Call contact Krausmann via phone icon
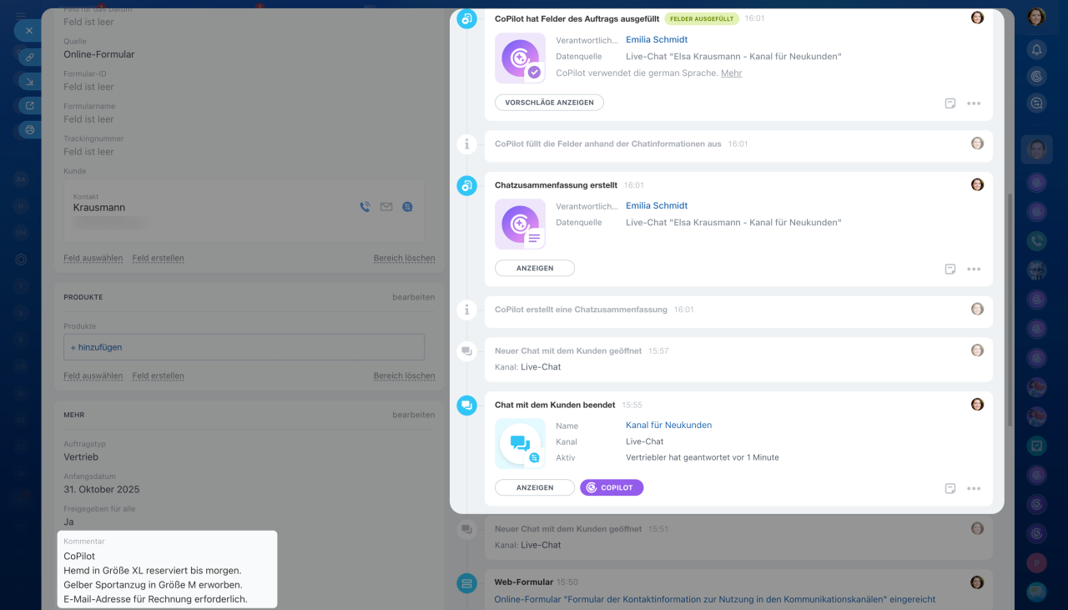This screenshot has width=1068, height=610. [x=365, y=207]
